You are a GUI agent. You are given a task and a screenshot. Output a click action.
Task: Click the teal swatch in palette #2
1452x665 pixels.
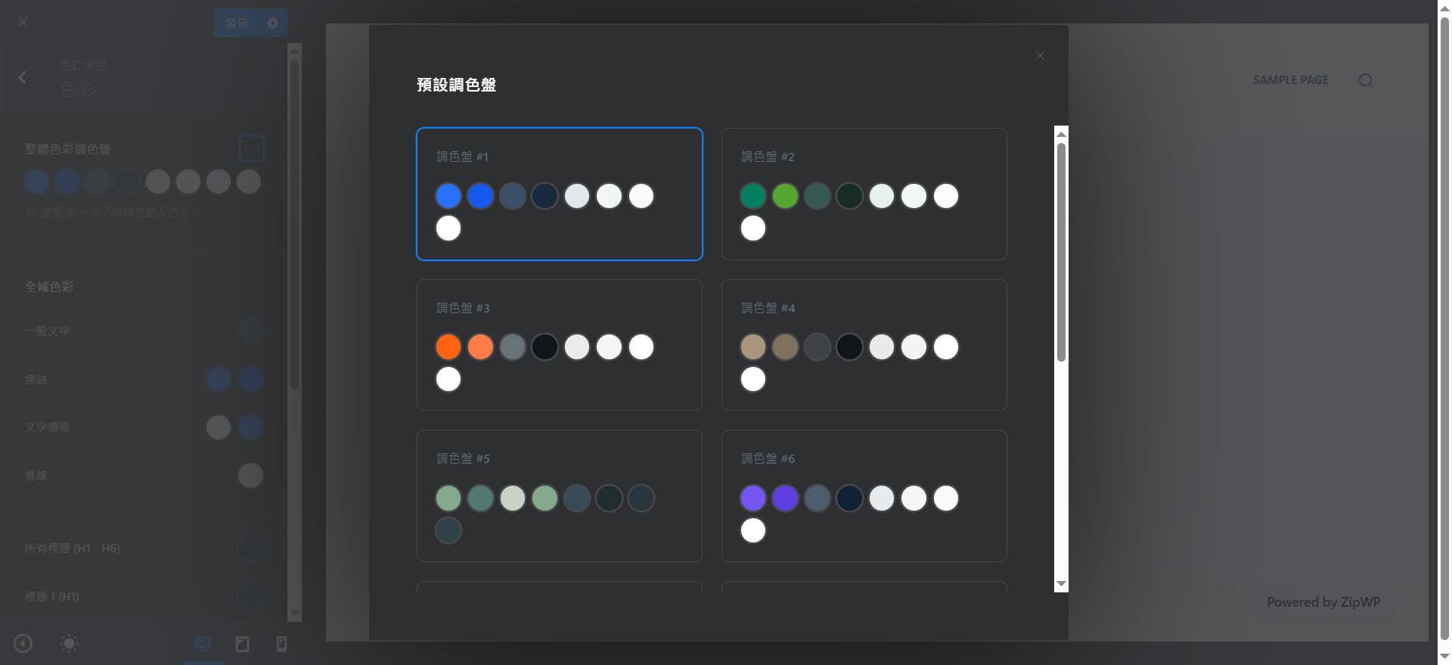(x=753, y=196)
